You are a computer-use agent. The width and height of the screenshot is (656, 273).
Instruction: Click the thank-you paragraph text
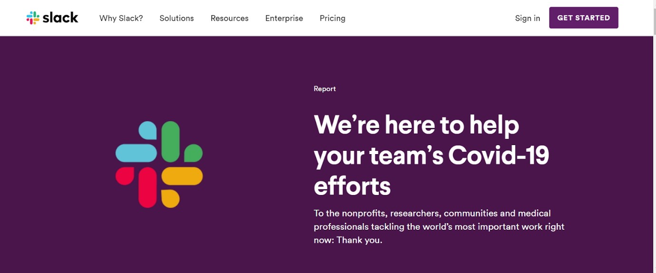[439, 226]
